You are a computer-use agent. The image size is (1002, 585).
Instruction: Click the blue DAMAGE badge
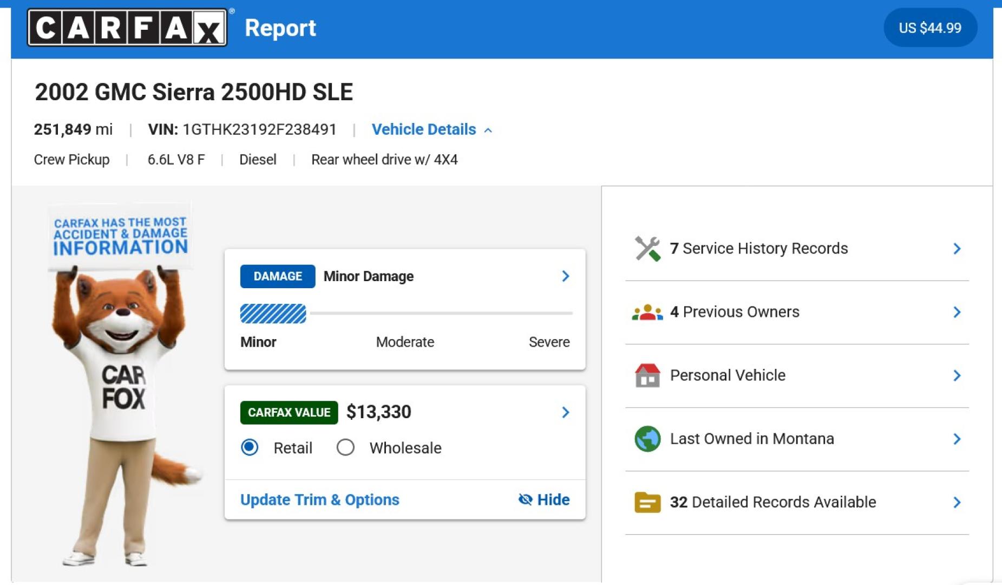click(x=278, y=276)
